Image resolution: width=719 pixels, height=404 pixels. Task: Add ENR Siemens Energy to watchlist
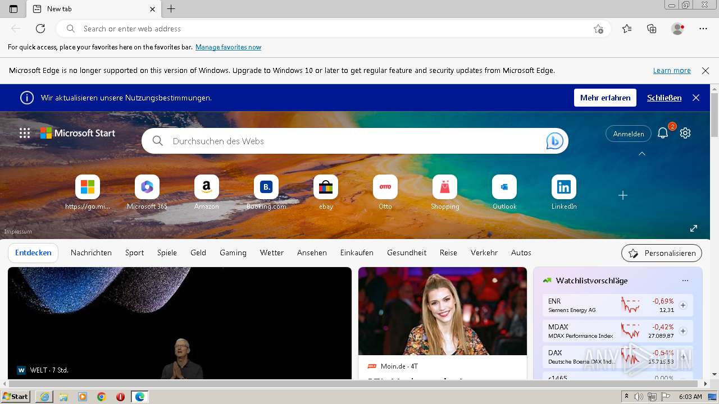click(683, 305)
